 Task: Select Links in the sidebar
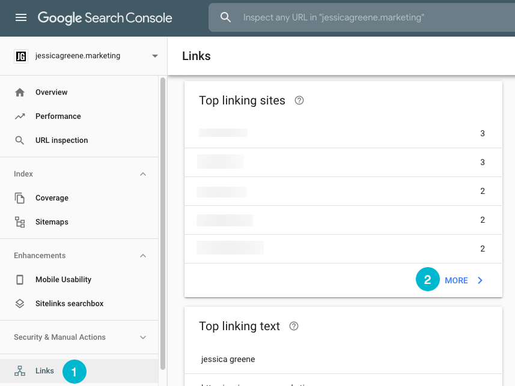pyautogui.click(x=79, y=371)
